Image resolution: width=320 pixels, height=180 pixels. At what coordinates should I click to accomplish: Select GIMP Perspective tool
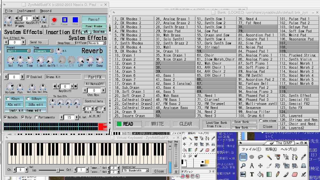pos(303,166)
